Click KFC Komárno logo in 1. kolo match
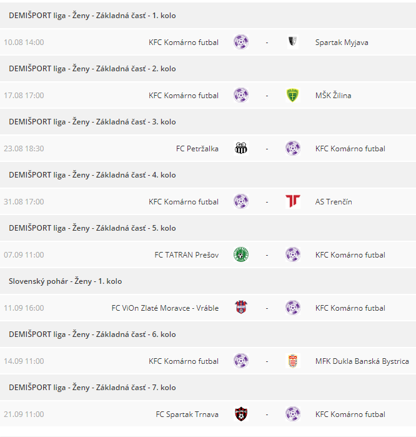 click(x=241, y=43)
